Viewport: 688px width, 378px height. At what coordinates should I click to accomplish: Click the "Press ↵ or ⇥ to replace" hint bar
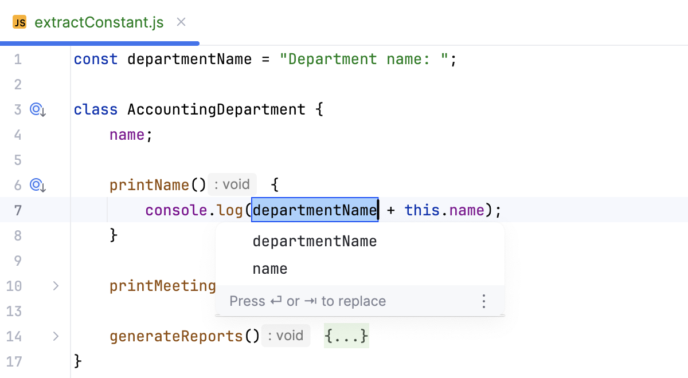click(x=308, y=301)
